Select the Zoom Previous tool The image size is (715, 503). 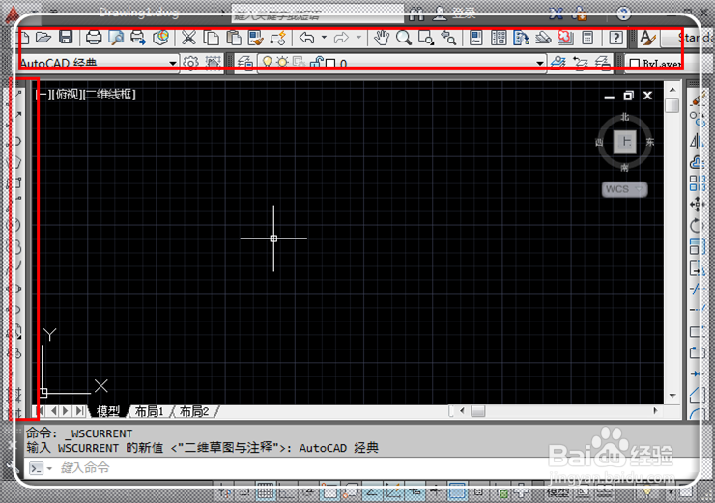pyautogui.click(x=448, y=38)
